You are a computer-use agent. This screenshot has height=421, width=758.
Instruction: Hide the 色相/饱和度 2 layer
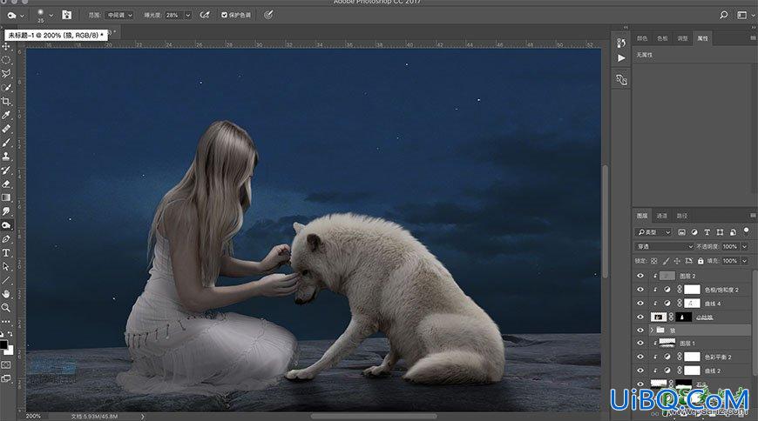[x=640, y=290]
